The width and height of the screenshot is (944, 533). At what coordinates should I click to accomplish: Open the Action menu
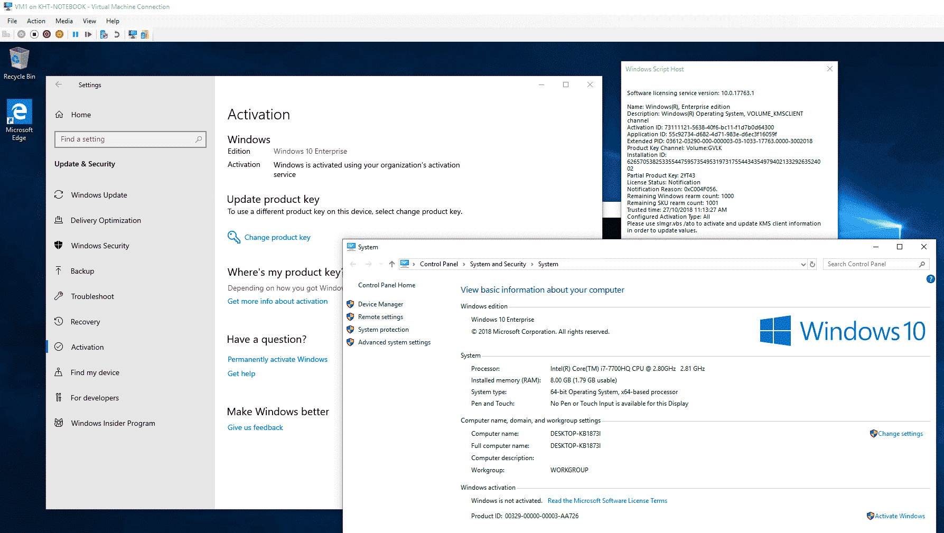click(36, 21)
